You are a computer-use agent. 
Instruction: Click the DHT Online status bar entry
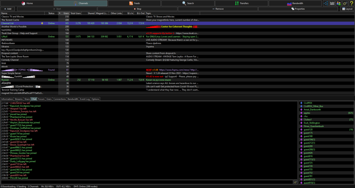(86, 186)
